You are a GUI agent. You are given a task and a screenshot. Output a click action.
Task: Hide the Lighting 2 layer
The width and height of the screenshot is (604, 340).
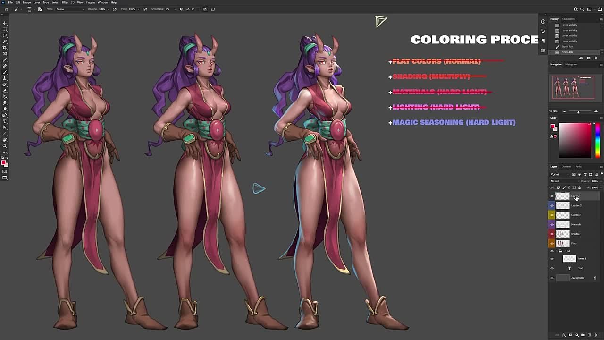(552, 205)
